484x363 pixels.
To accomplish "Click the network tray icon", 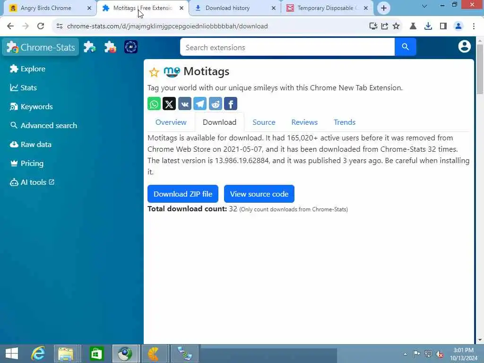I will point(428,354).
